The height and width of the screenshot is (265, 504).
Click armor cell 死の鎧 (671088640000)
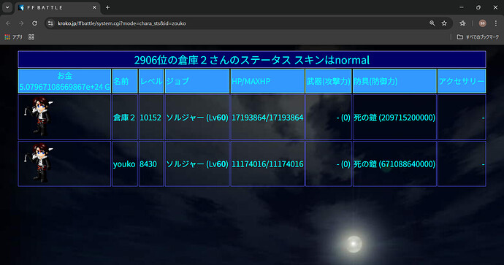[x=394, y=164]
